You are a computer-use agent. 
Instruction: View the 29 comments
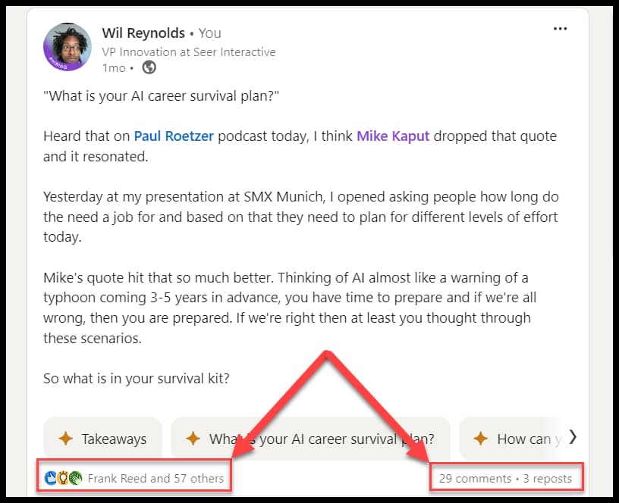(x=476, y=478)
